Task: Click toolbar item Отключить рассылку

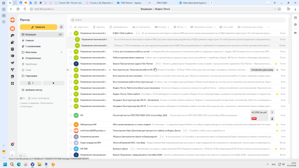Action: [x=250, y=27]
